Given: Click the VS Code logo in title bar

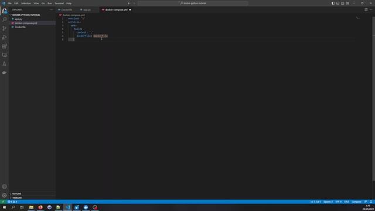Looking at the screenshot, I should 3,3.
